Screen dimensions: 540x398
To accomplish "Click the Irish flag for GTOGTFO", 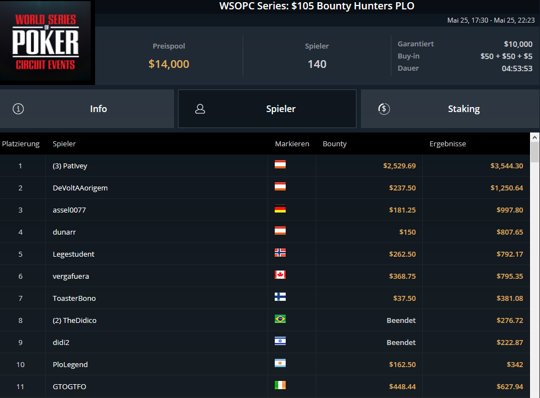I will [x=280, y=385].
